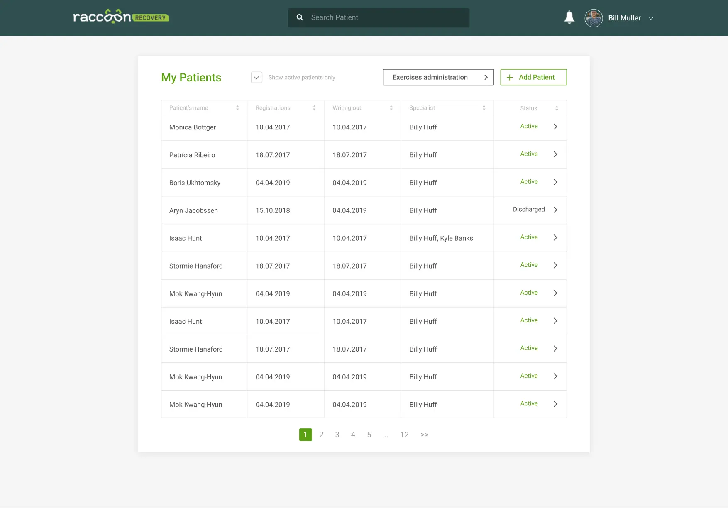728x508 pixels.
Task: Click next pages double-arrow link
Action: tap(424, 435)
